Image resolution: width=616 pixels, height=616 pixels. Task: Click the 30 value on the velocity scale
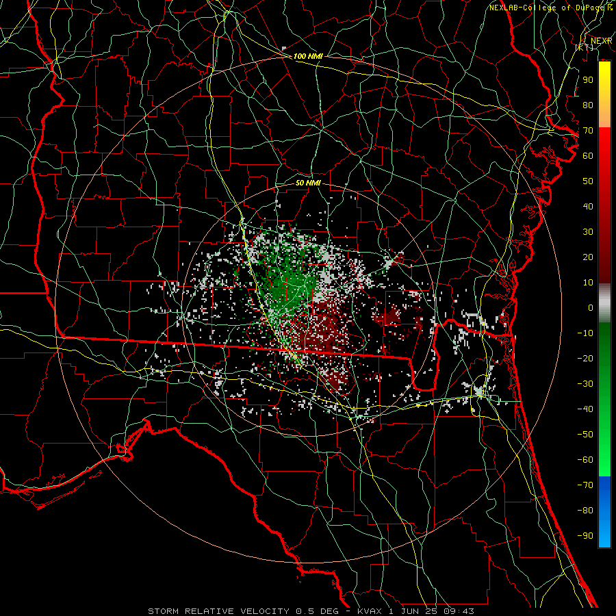tap(588, 232)
